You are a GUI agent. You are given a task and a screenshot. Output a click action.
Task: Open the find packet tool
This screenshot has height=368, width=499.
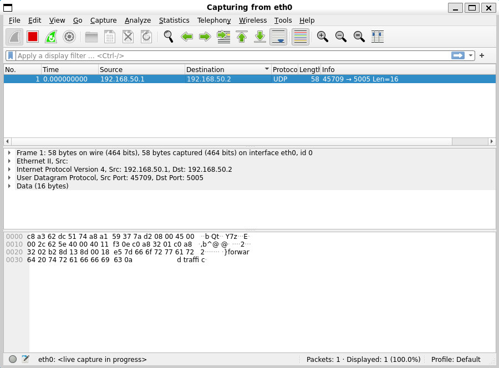[168, 37]
